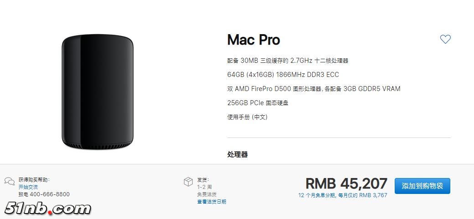Viewport: 474px width, 219px height.
Task: Click the Mac Pro product title
Action: click(253, 40)
